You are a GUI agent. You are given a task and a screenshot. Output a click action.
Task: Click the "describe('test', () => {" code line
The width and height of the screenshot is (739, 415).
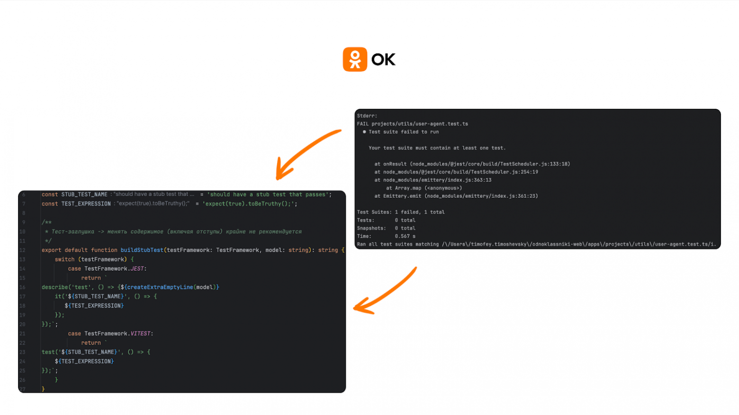tap(130, 287)
